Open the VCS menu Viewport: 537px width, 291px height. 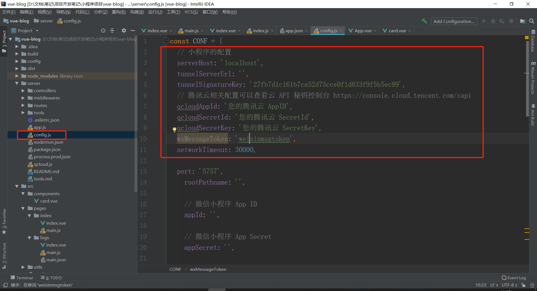(191, 12)
